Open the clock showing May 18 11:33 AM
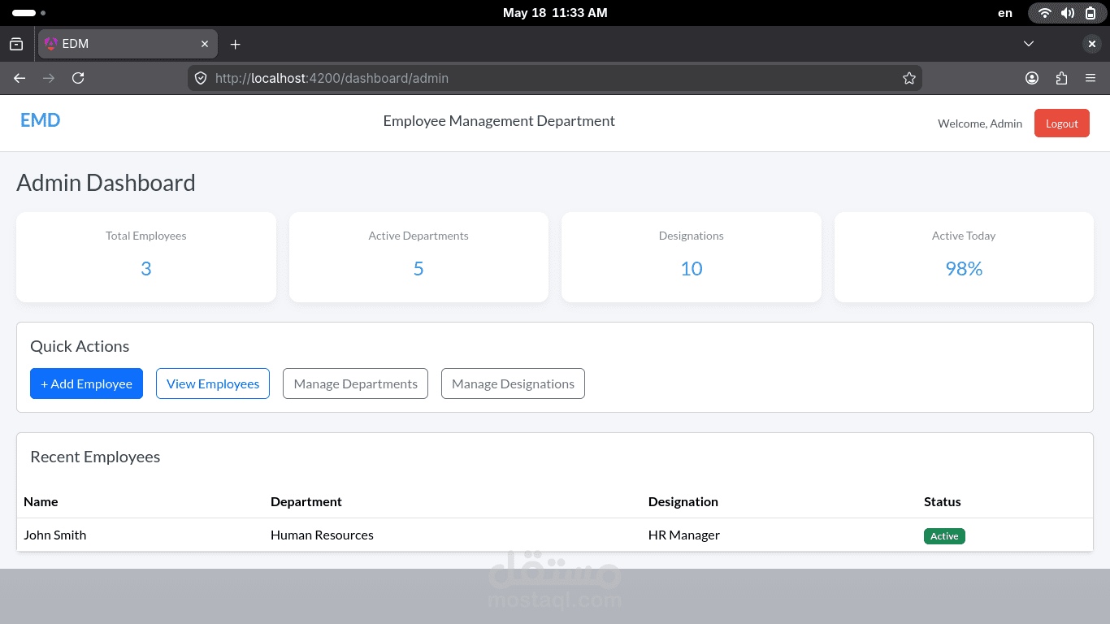Viewport: 1110px width, 624px height. pos(555,13)
